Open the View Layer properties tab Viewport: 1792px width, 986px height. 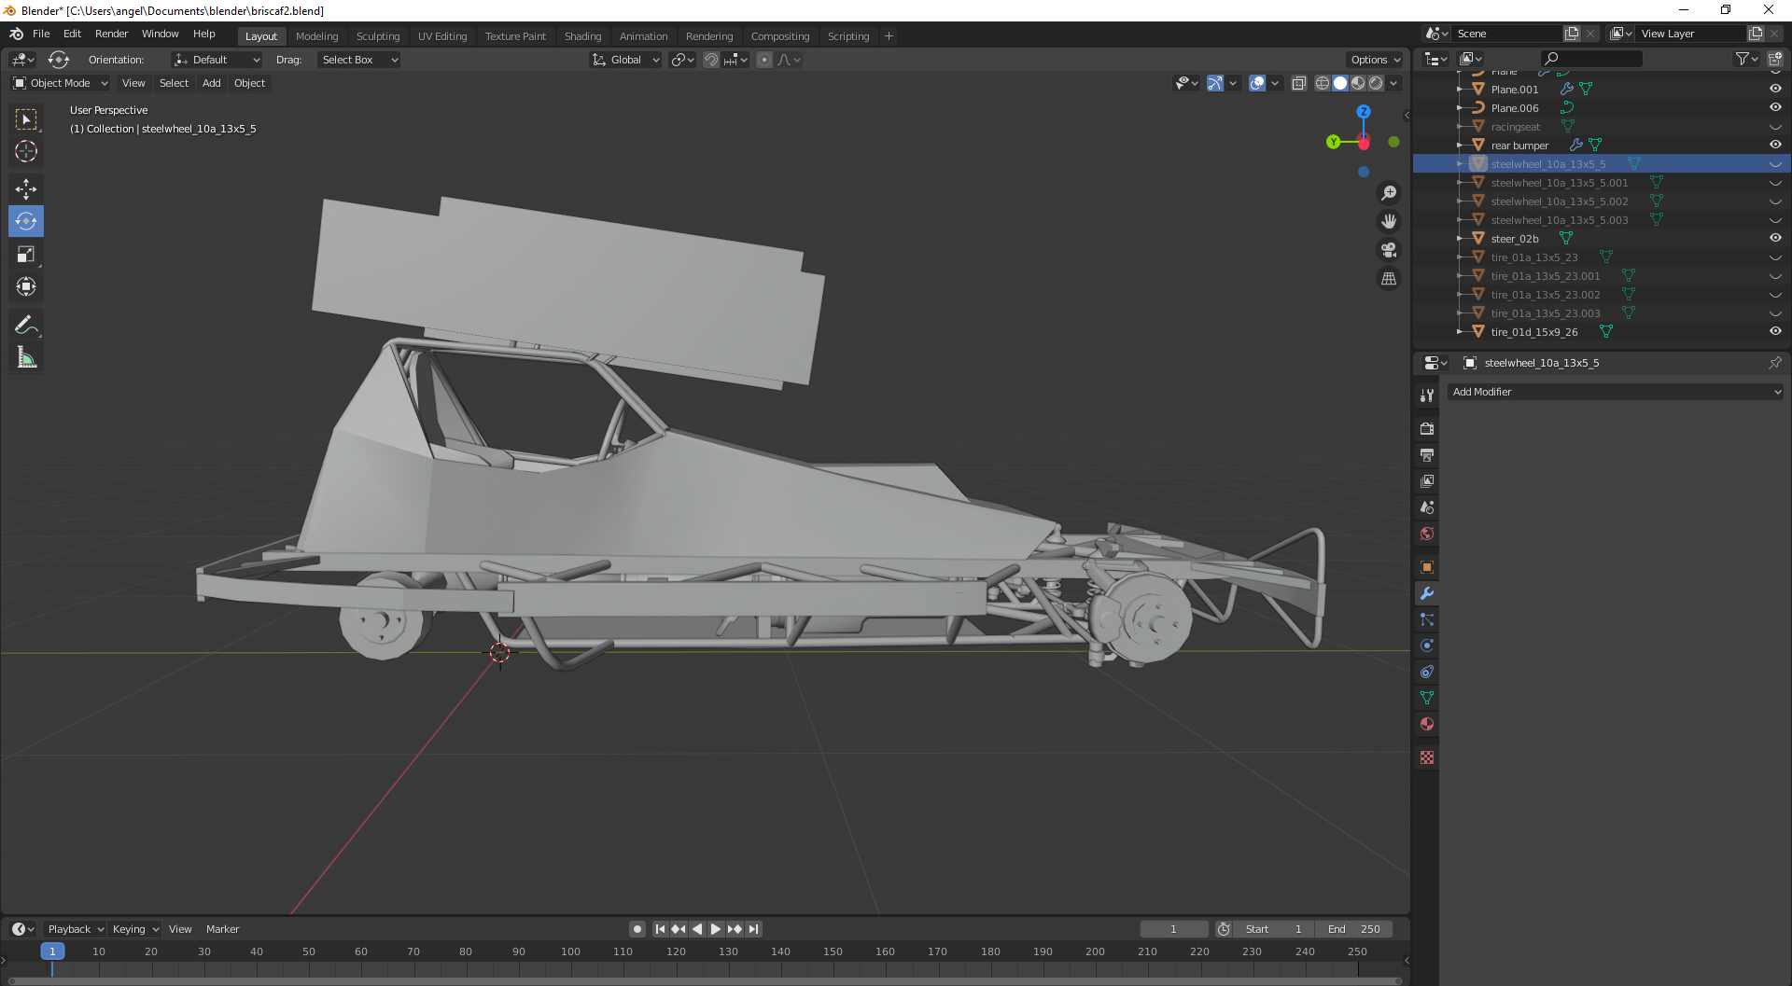[1427, 481]
